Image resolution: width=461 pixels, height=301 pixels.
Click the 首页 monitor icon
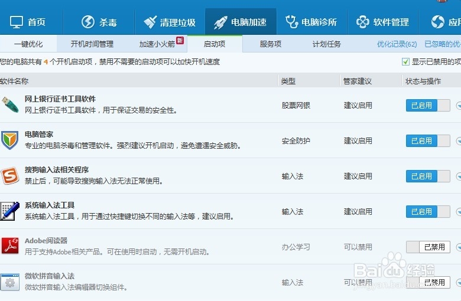point(16,22)
